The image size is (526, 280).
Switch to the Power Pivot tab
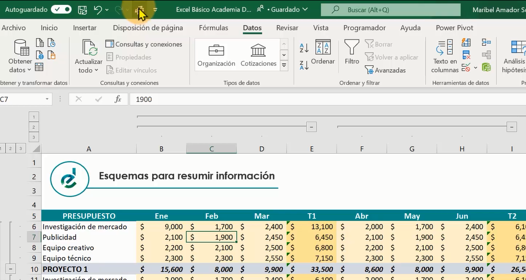point(455,28)
